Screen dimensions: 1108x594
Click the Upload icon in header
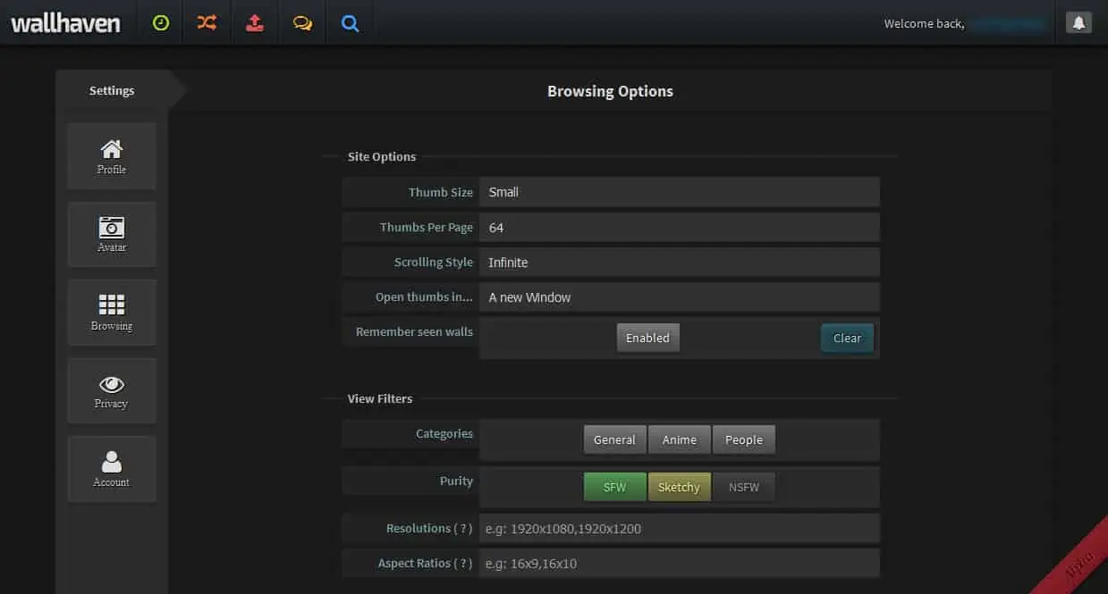click(255, 23)
